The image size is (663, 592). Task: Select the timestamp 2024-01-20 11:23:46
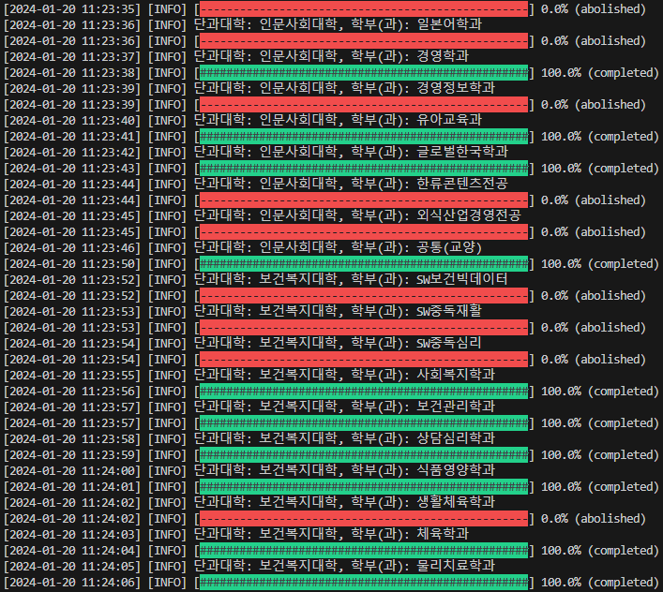point(72,248)
